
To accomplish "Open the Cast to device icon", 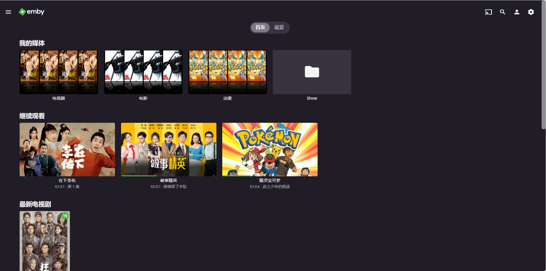I will tap(488, 12).
